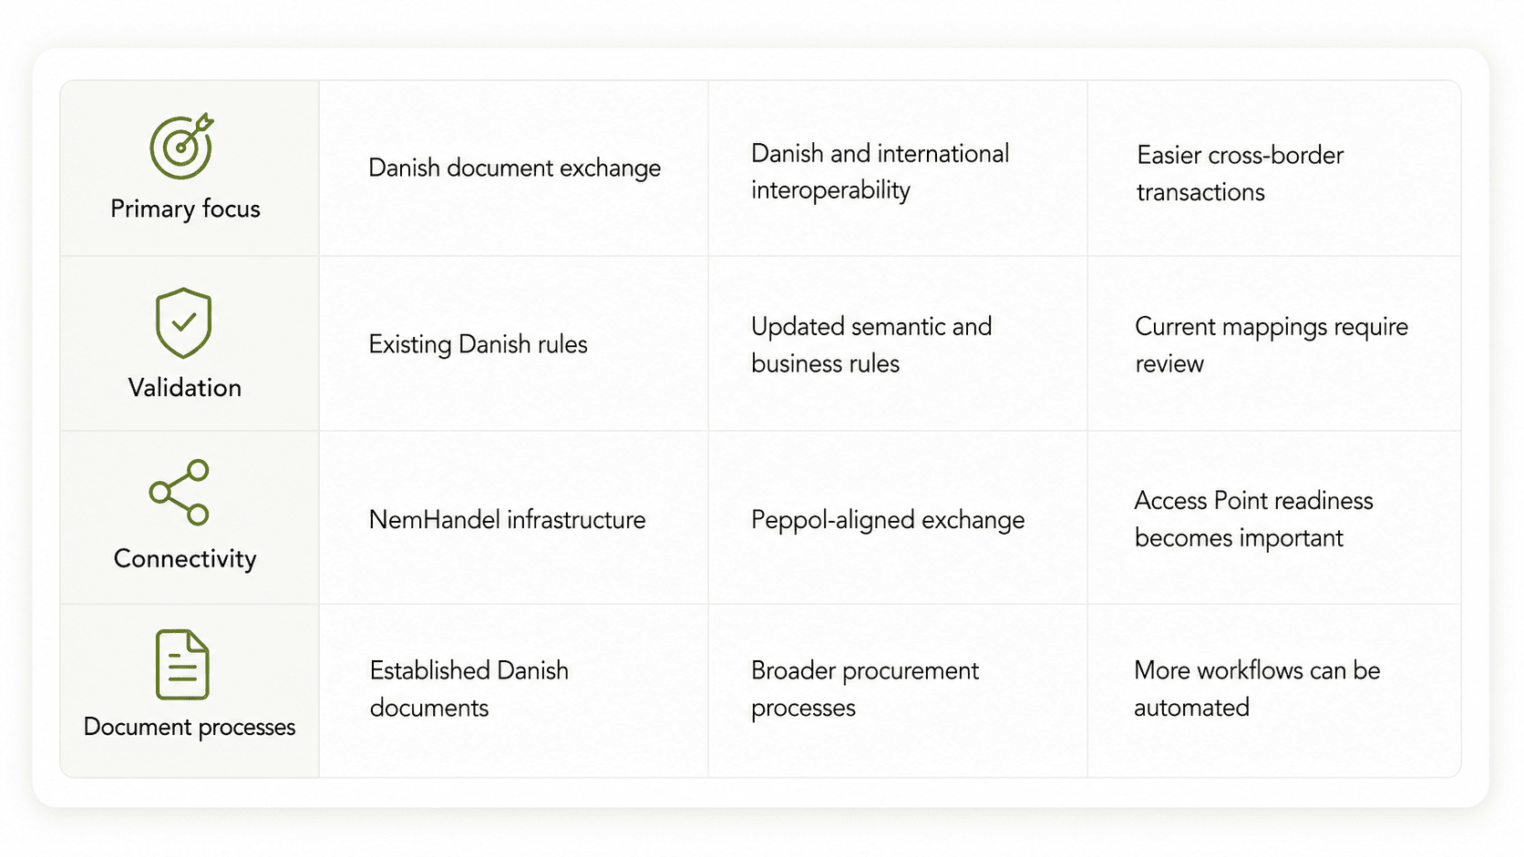Click the Danish document exchange cell
The height and width of the screenshot is (857, 1524).
pyautogui.click(x=515, y=168)
